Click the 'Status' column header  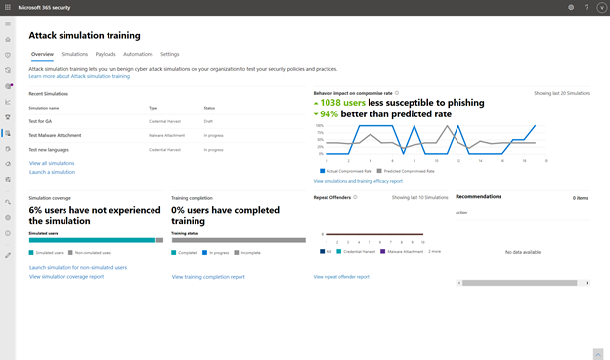click(209, 108)
